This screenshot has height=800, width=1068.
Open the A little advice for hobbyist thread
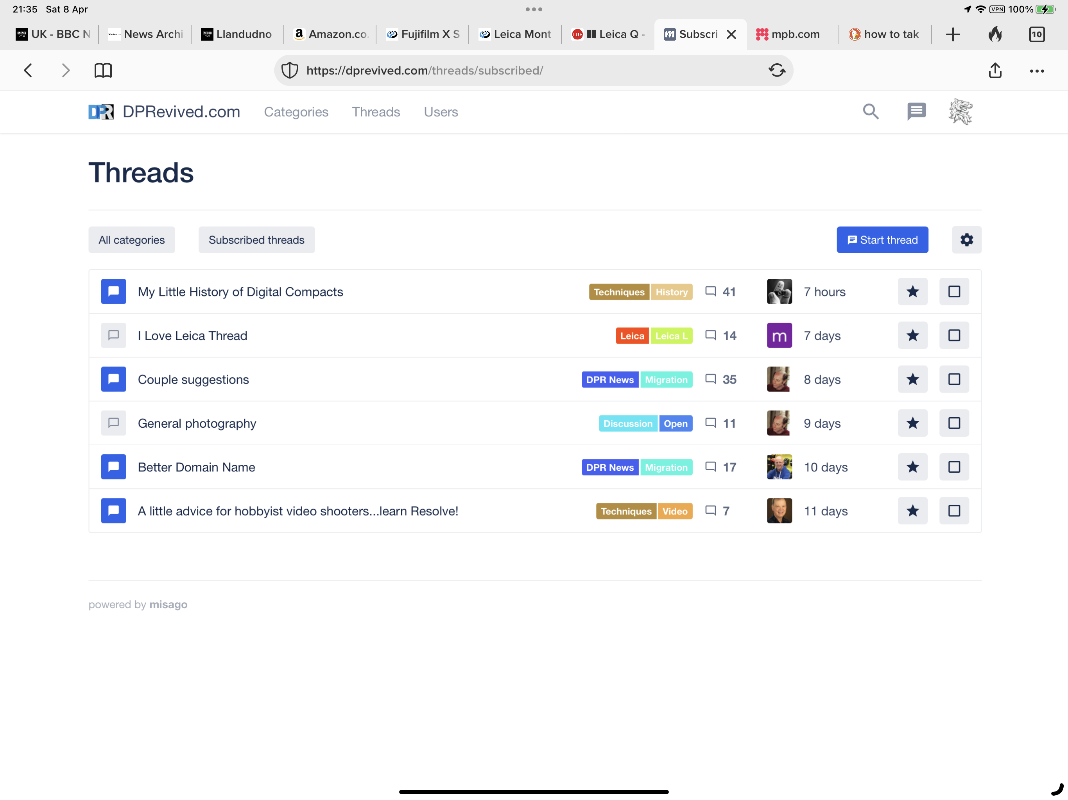(298, 511)
